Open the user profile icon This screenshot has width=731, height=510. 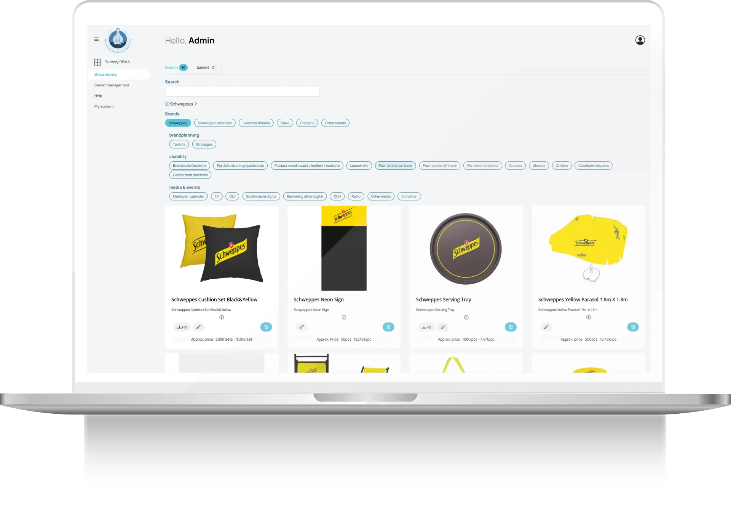(x=640, y=40)
